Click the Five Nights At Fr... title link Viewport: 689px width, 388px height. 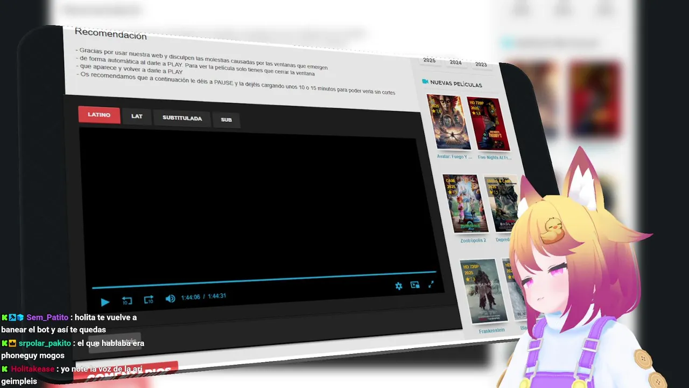[494, 157]
